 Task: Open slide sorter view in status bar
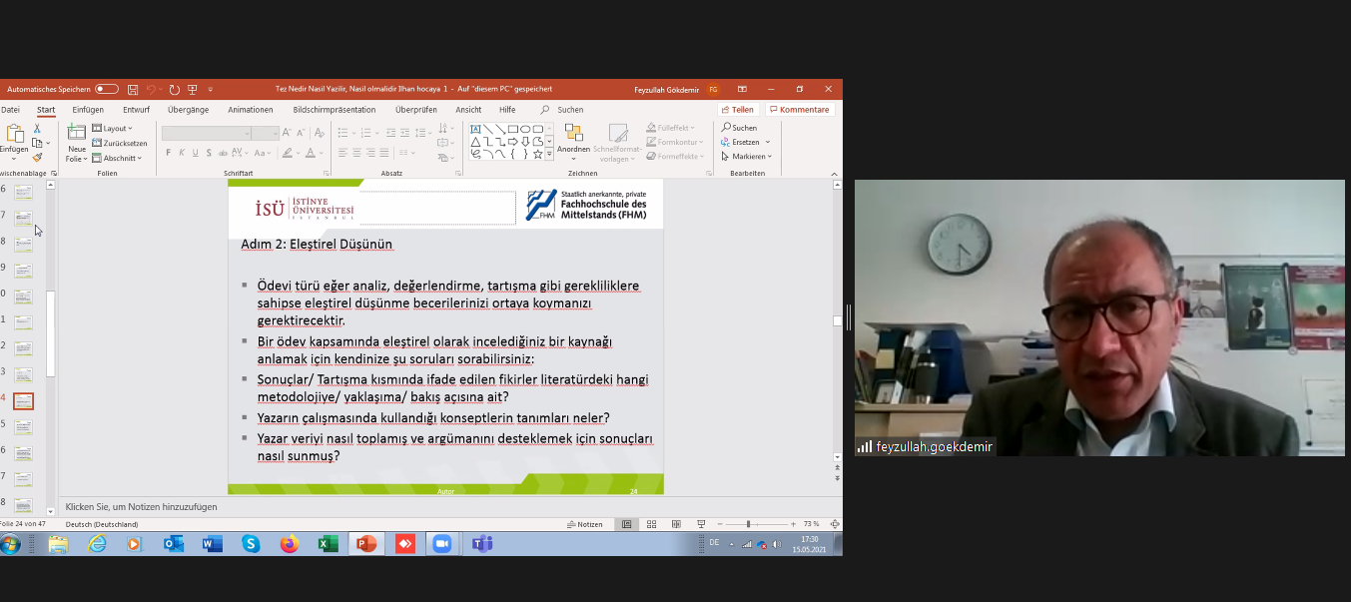tap(651, 524)
